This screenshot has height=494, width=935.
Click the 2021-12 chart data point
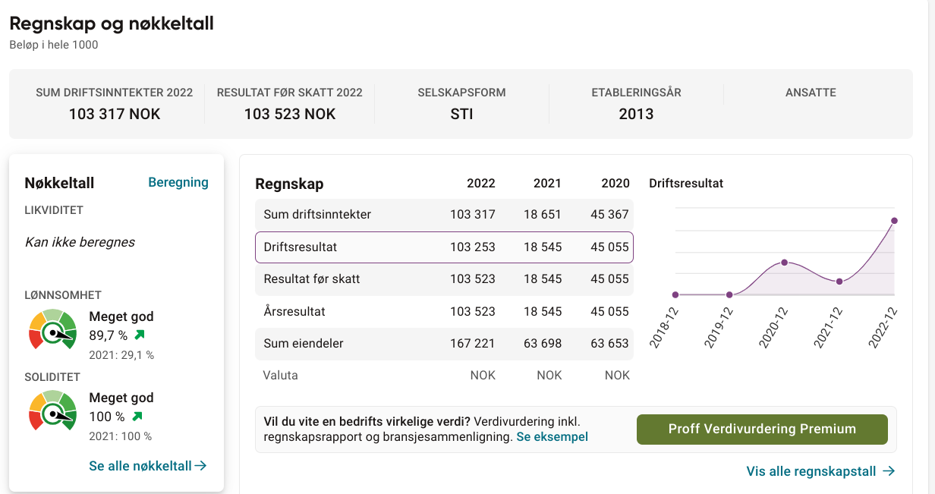(839, 282)
